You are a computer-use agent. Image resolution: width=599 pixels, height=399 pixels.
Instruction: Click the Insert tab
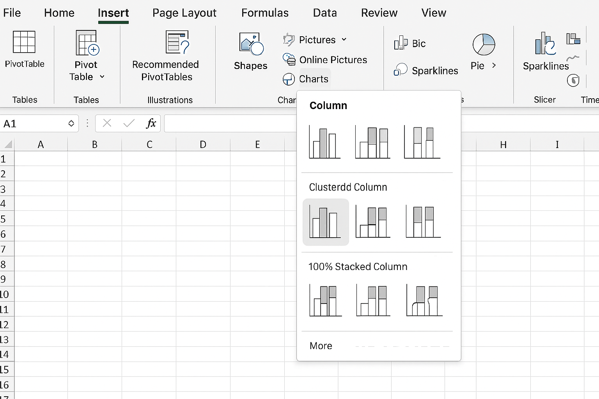(x=113, y=13)
